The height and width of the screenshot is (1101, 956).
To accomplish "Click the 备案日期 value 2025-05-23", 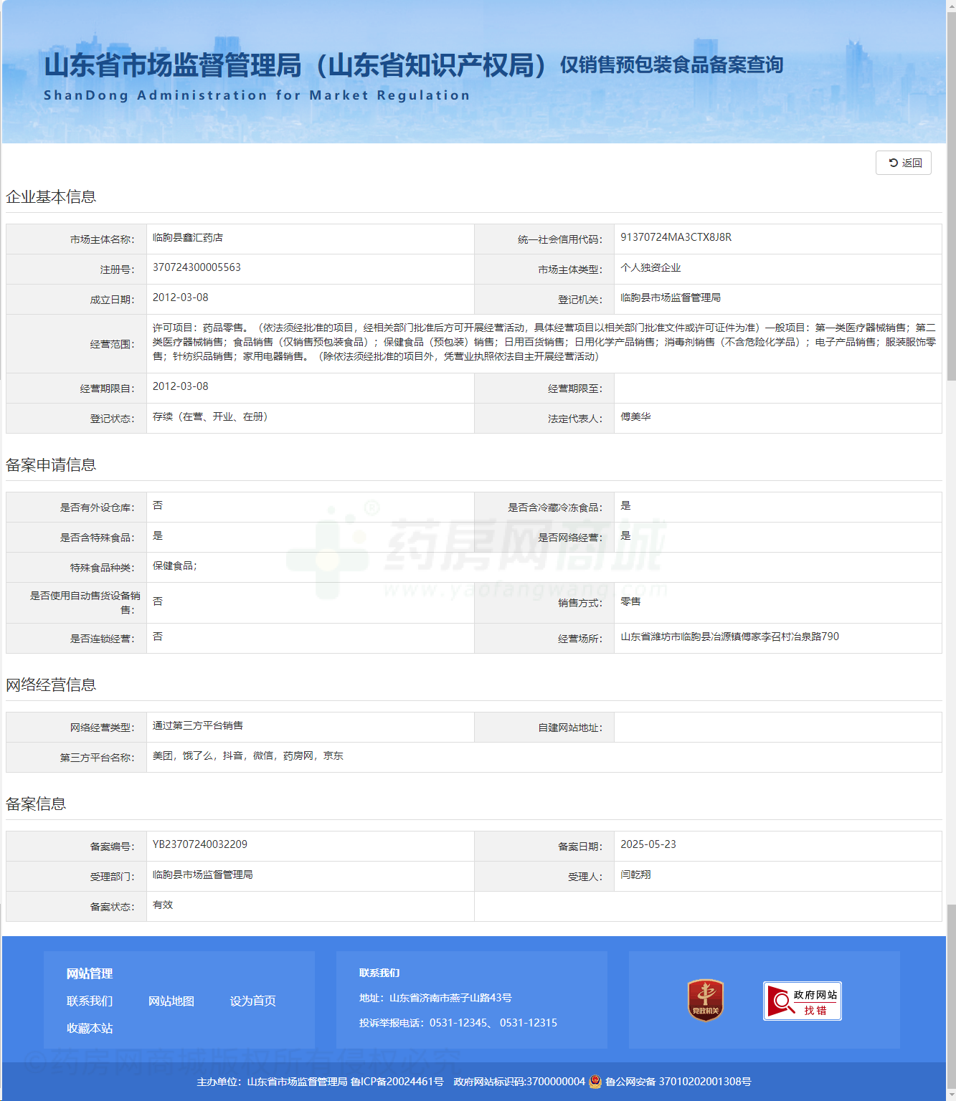I will pos(648,844).
